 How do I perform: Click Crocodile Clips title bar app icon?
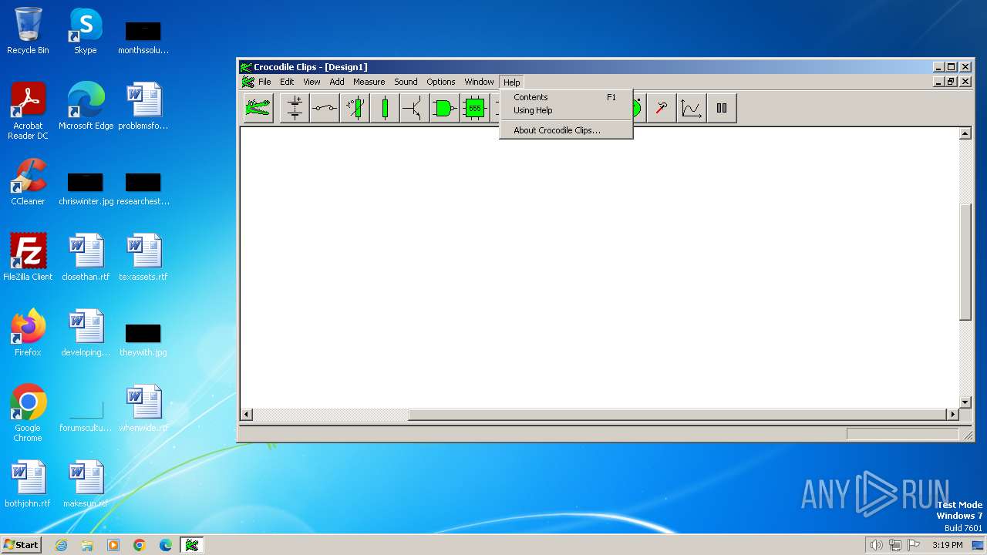[x=246, y=67]
